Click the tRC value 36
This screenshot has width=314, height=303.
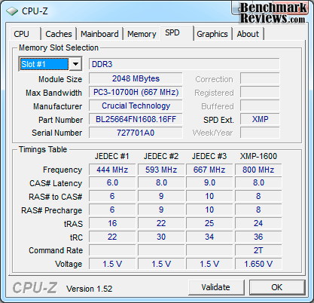[258, 237]
